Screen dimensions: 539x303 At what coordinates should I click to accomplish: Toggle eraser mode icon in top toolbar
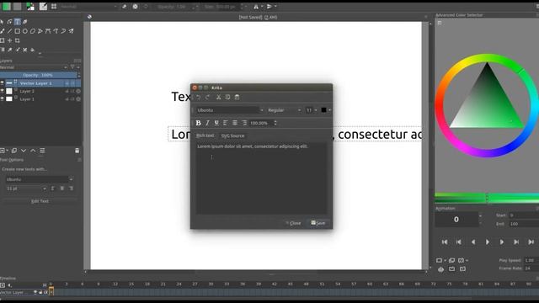click(x=124, y=6)
